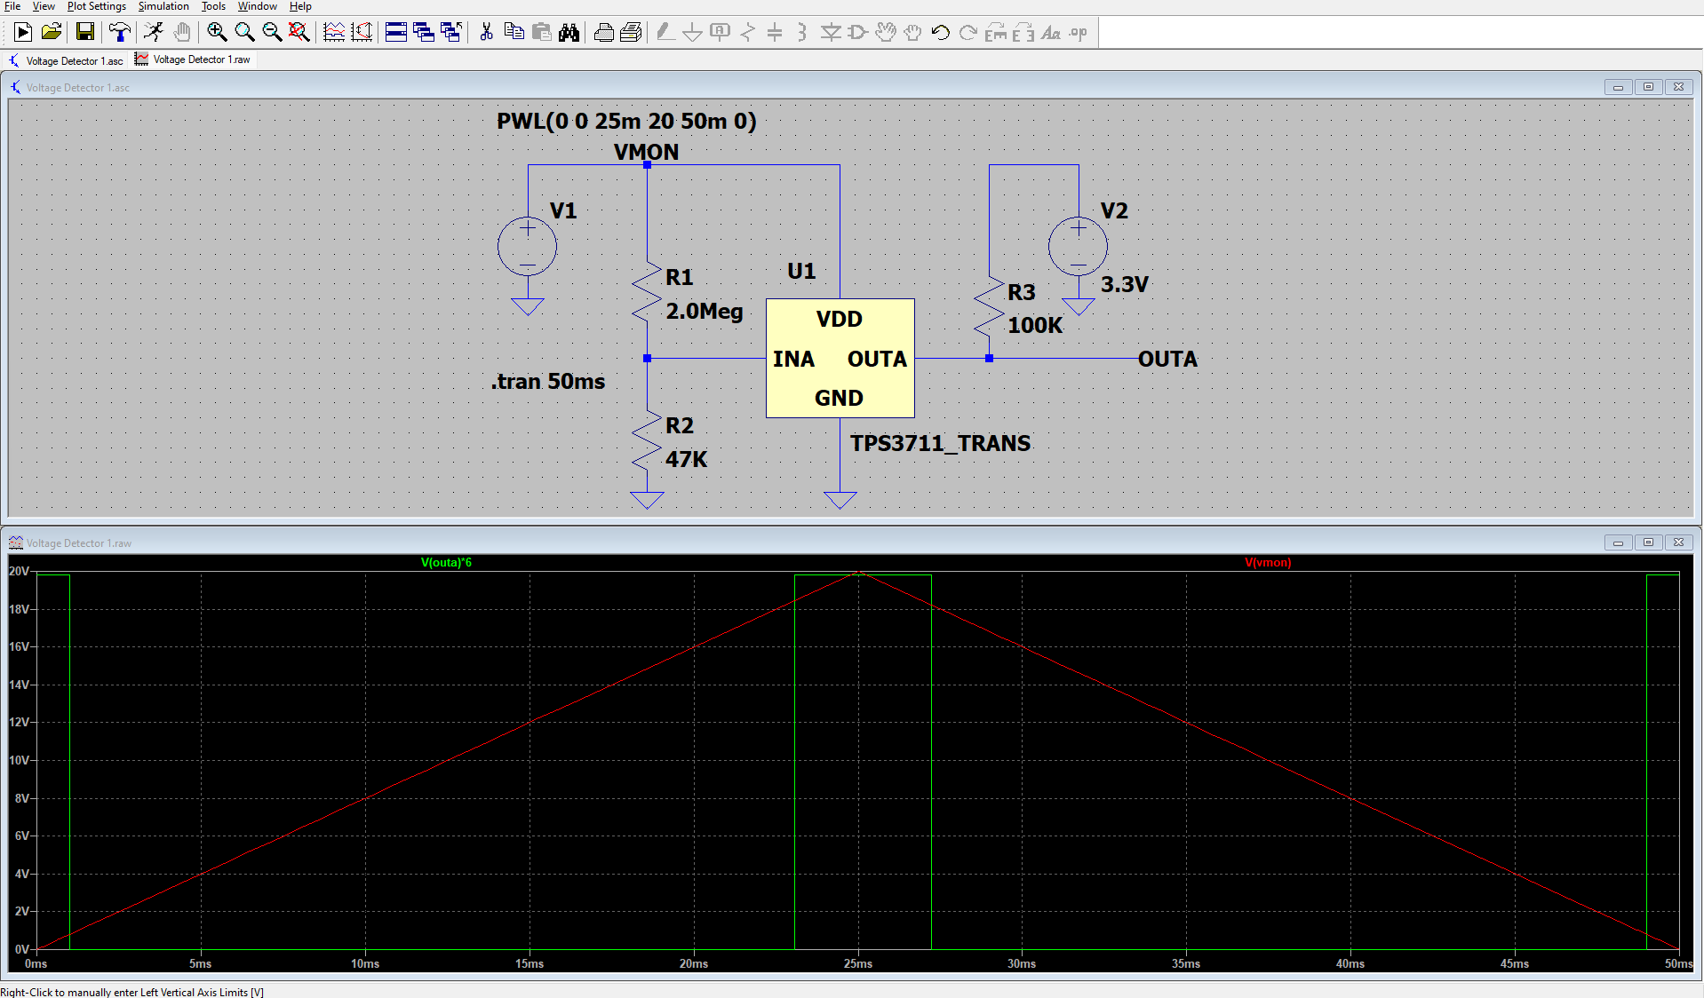Click the Autorange axes icon
Screen dimensions: 1704x998
tap(362, 33)
